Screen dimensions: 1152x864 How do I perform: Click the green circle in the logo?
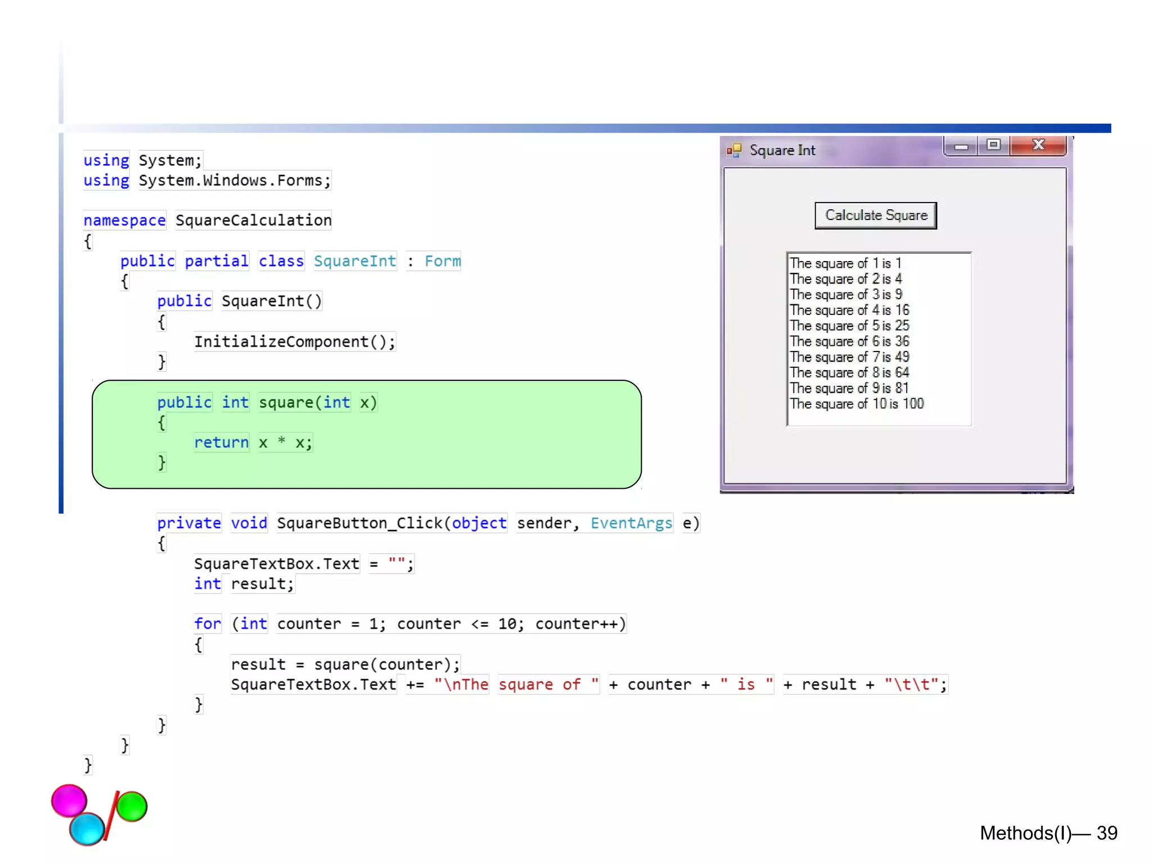click(132, 806)
